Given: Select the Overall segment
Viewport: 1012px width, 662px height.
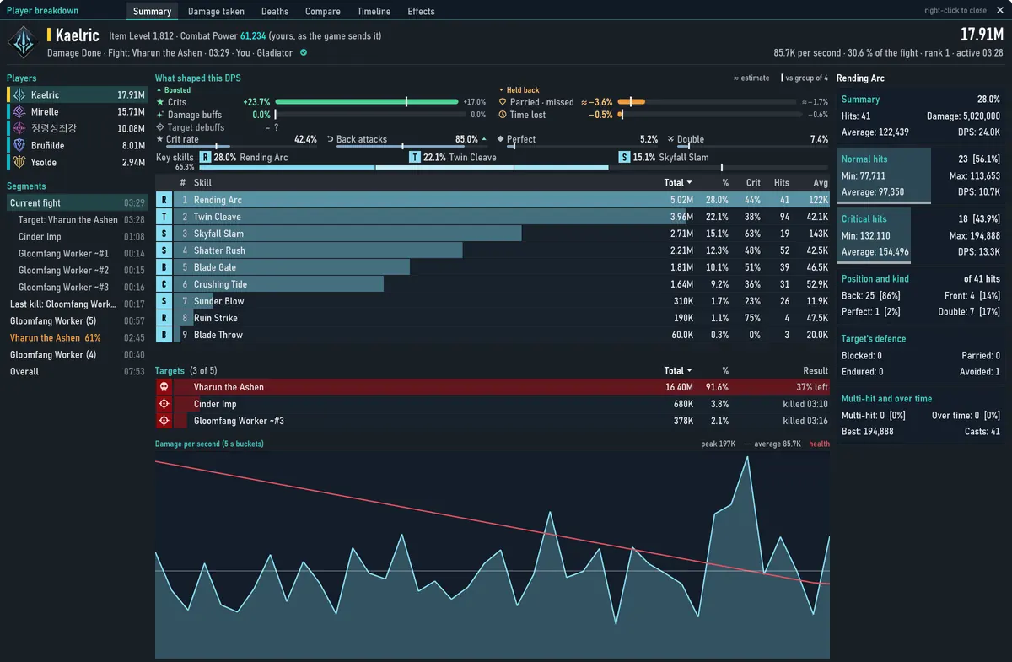Looking at the screenshot, I should 77,371.
